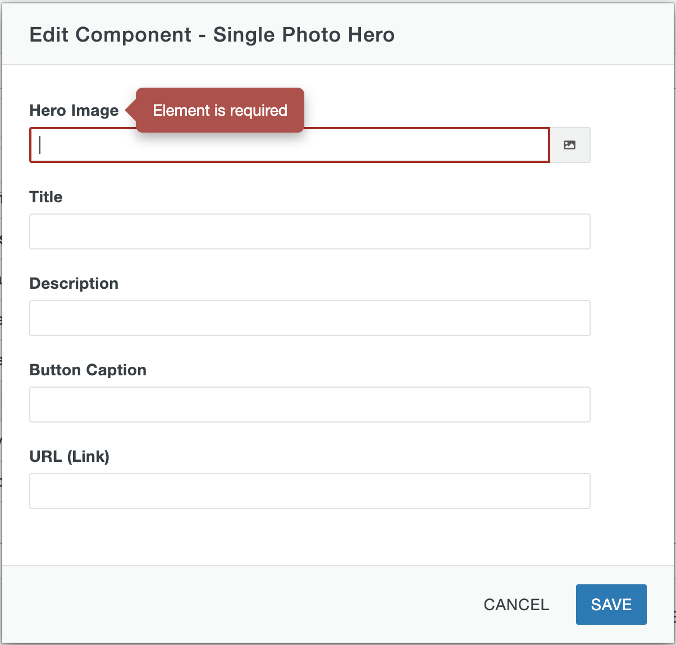This screenshot has width=676, height=645.
Task: Click empty dialog space below URL field
Action: click(309, 537)
